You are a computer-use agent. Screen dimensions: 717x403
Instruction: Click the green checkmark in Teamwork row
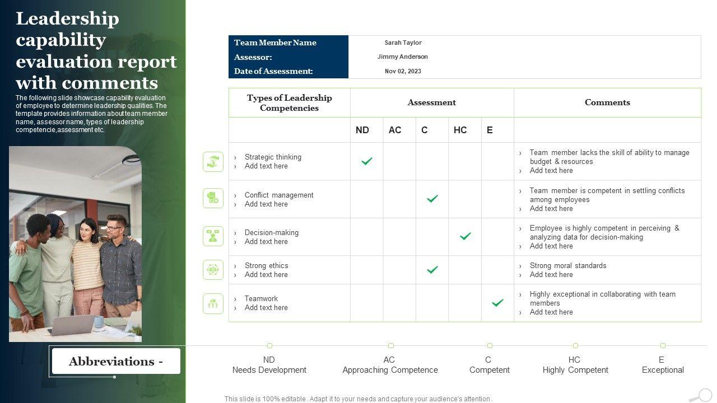coord(498,303)
